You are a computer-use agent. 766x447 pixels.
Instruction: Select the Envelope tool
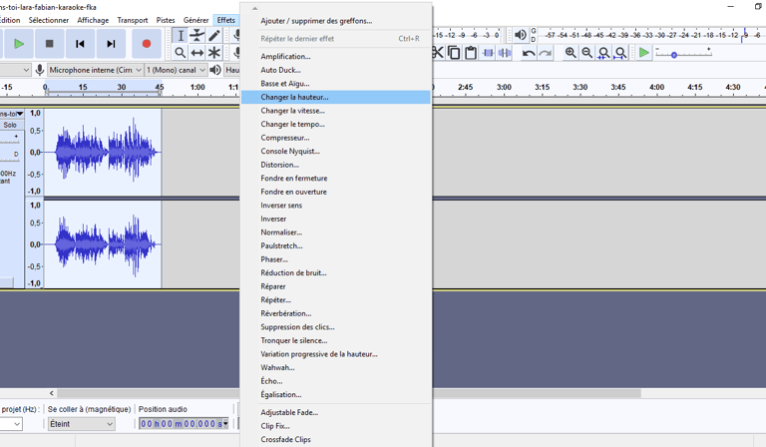(197, 36)
